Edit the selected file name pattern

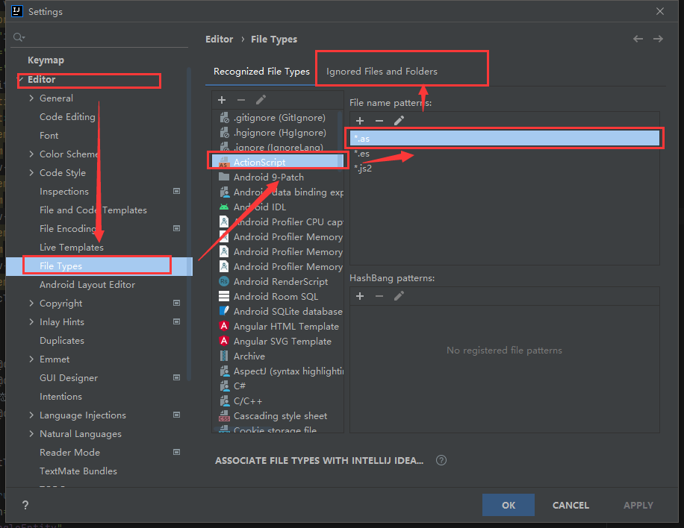pos(399,121)
